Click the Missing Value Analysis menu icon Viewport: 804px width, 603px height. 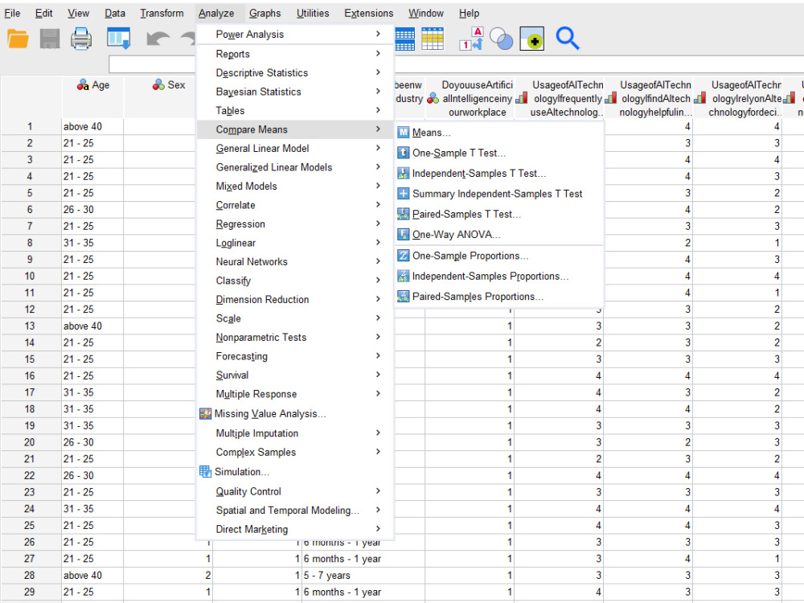[206, 414]
